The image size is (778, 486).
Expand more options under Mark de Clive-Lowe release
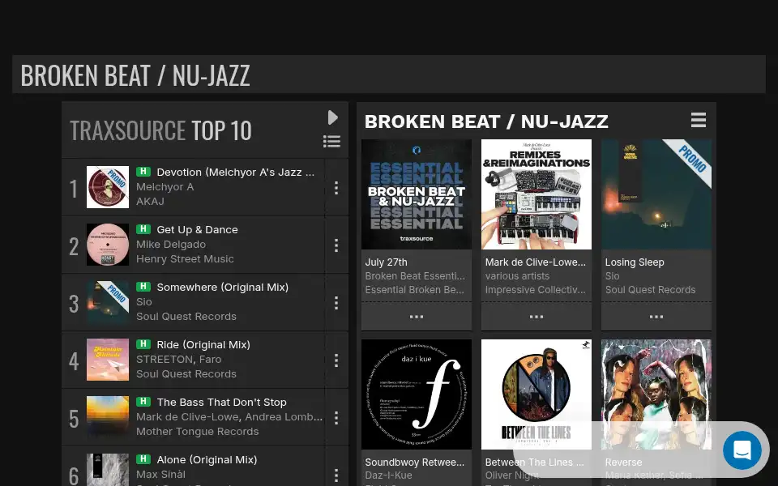pos(536,317)
